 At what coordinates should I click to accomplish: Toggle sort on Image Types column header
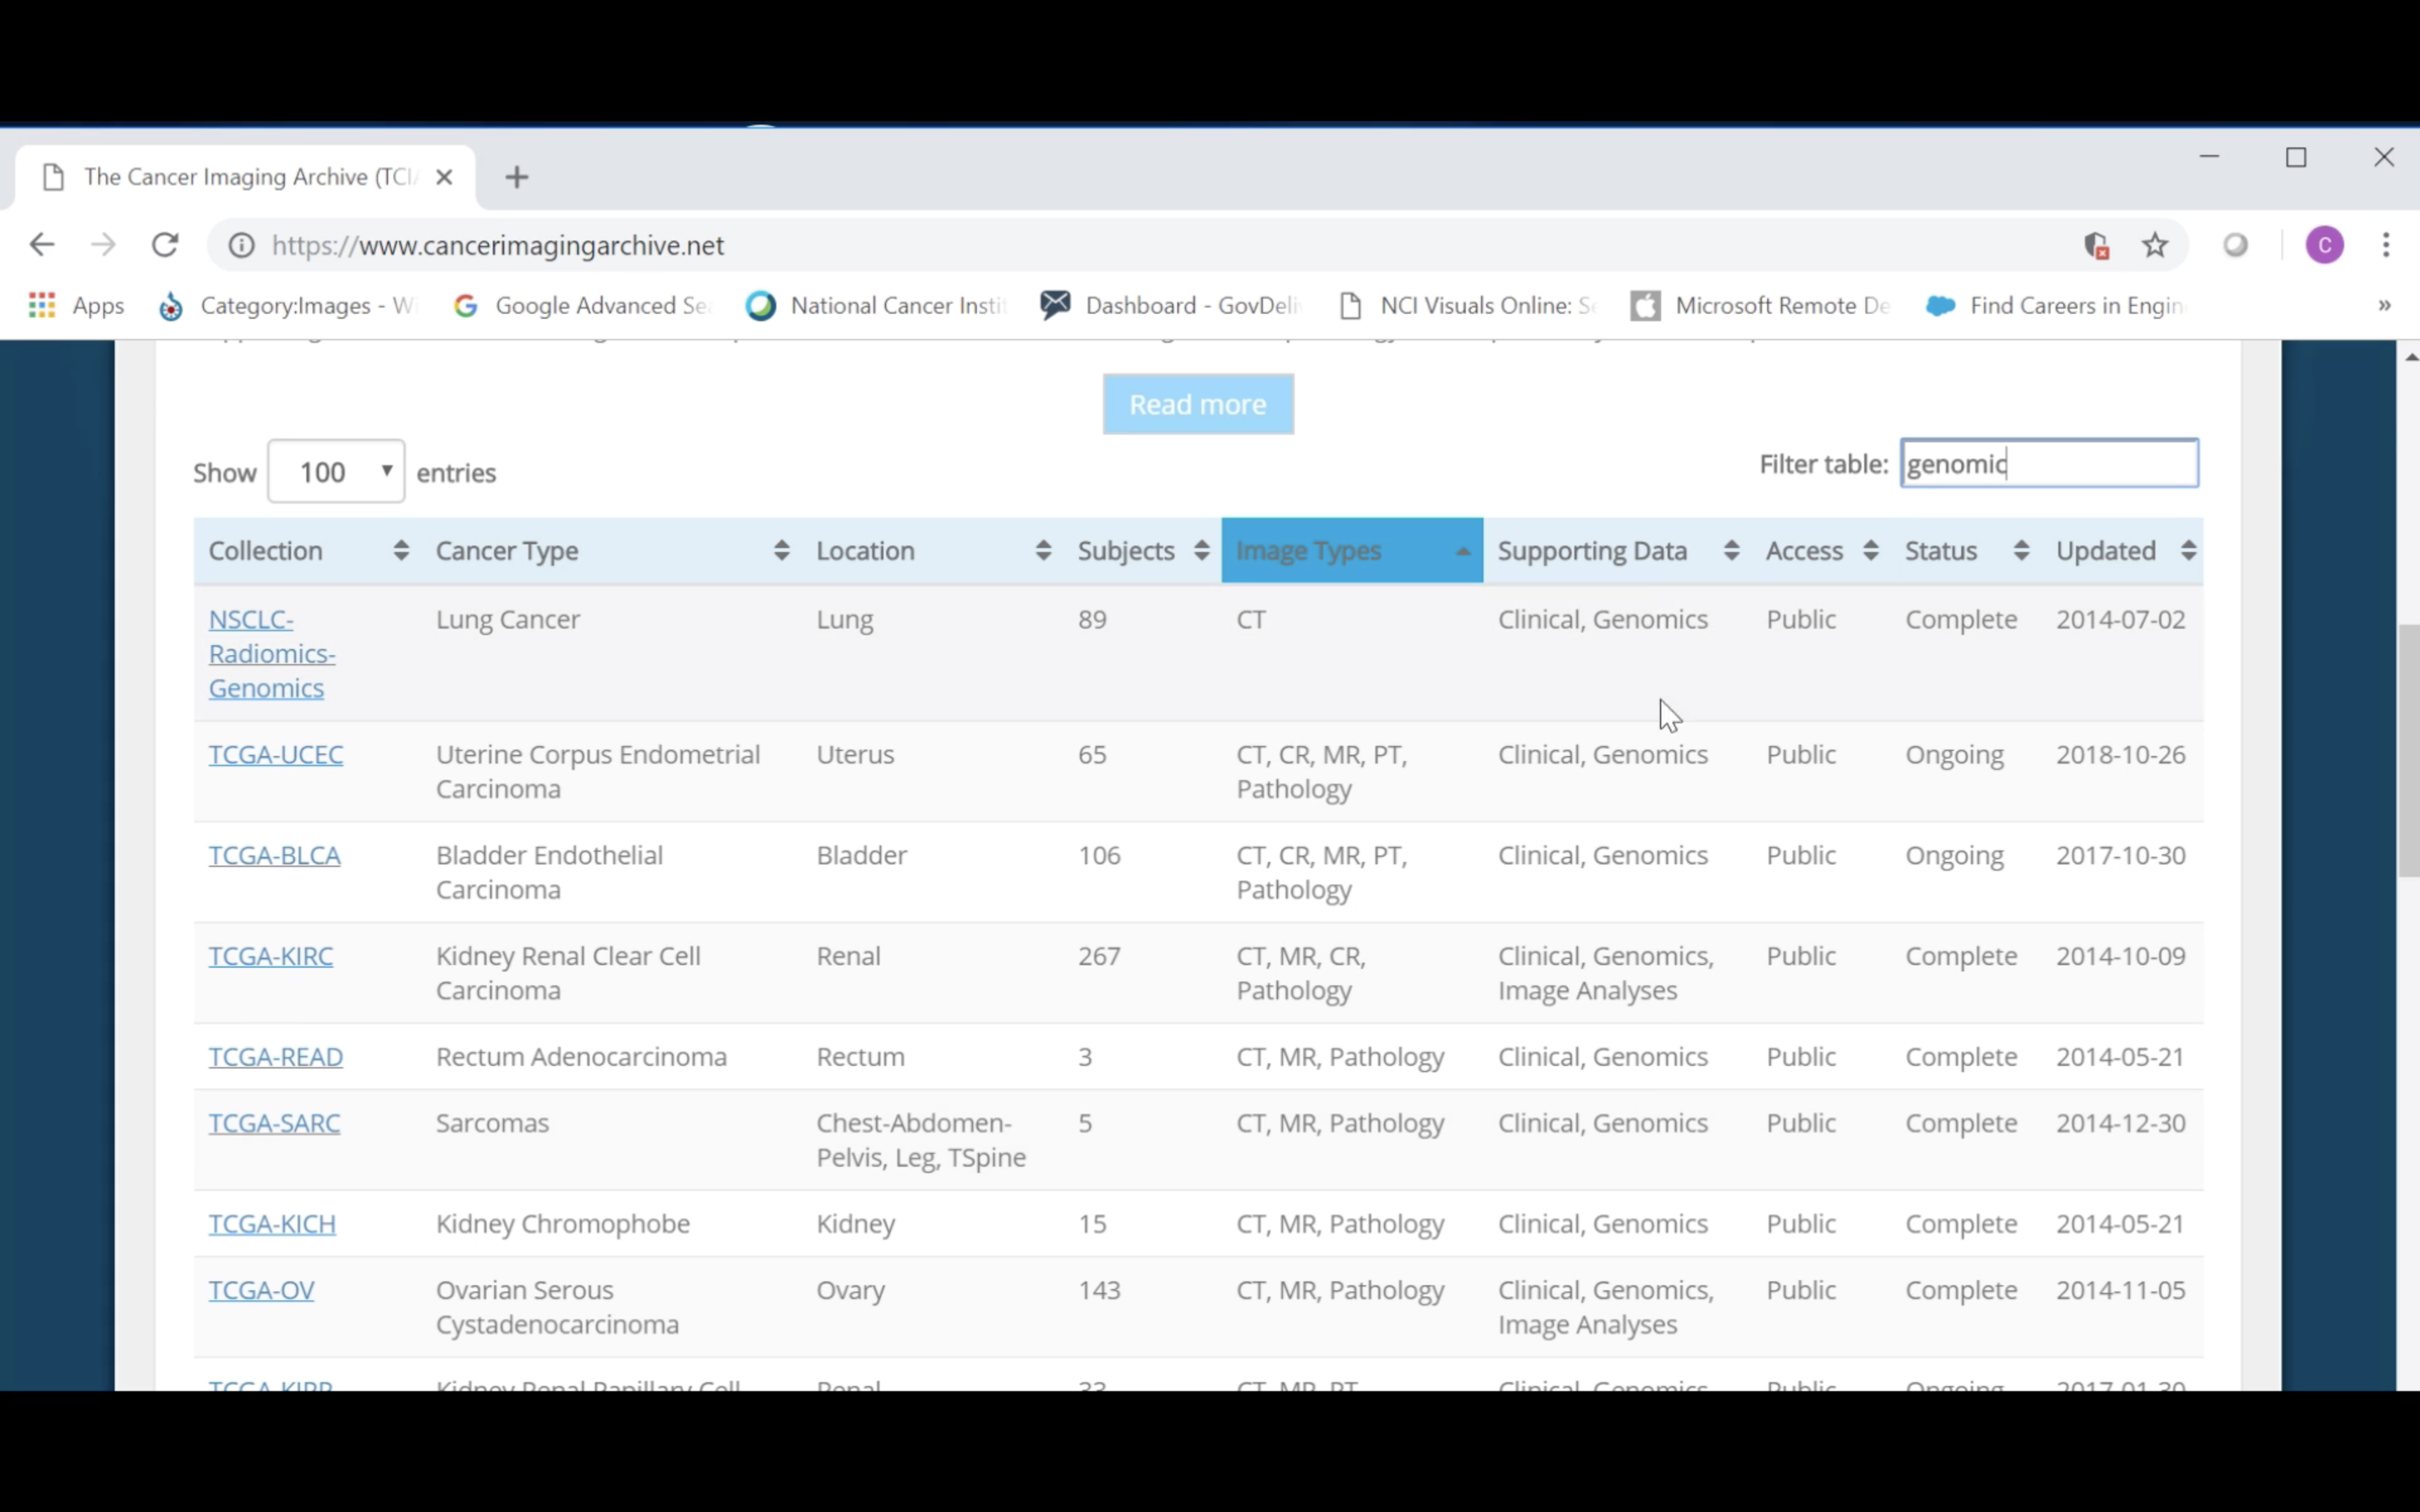[1350, 551]
